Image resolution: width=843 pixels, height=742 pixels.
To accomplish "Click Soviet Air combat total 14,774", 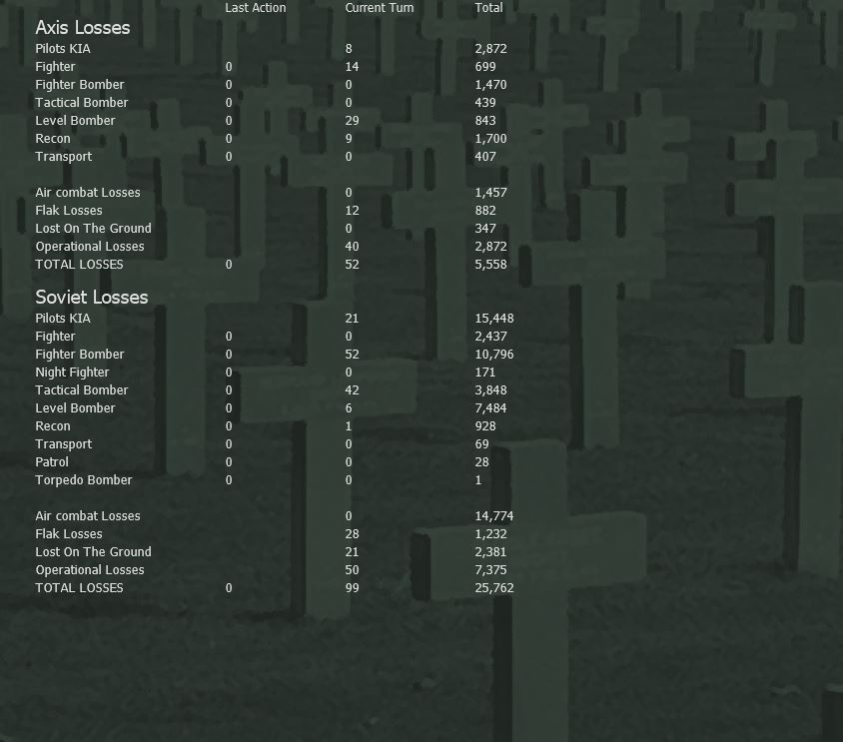I will (494, 516).
